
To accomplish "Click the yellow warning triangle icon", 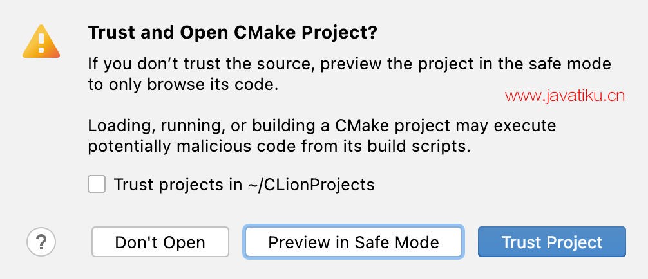I will pyautogui.click(x=41, y=42).
